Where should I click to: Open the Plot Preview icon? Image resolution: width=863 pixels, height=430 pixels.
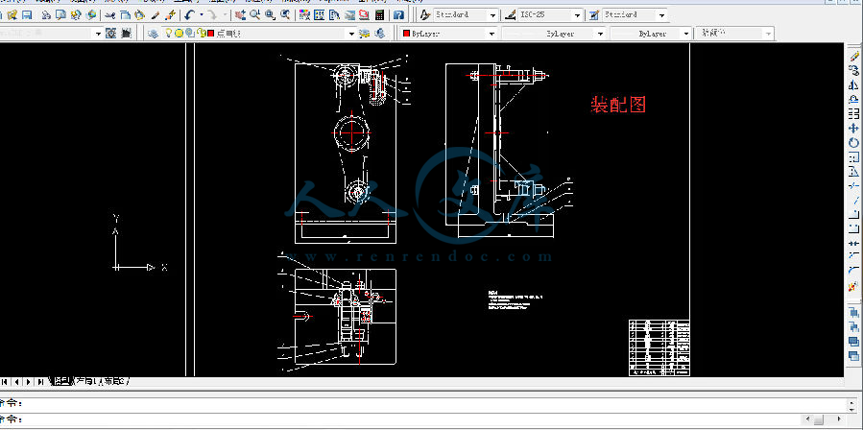point(60,14)
